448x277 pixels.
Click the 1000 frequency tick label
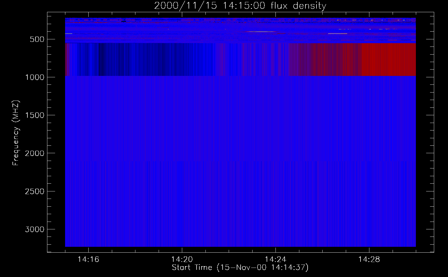point(35,77)
